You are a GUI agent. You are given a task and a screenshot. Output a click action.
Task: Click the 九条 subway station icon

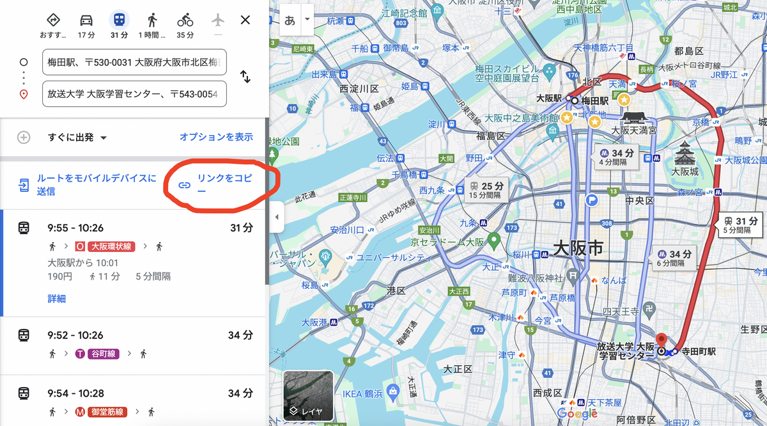coord(483,223)
